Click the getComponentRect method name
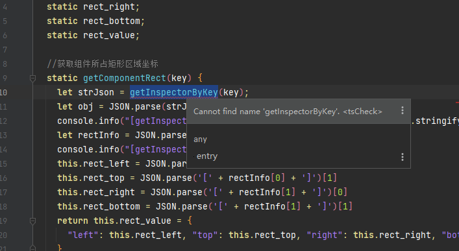This screenshot has height=251, width=459. coord(125,78)
